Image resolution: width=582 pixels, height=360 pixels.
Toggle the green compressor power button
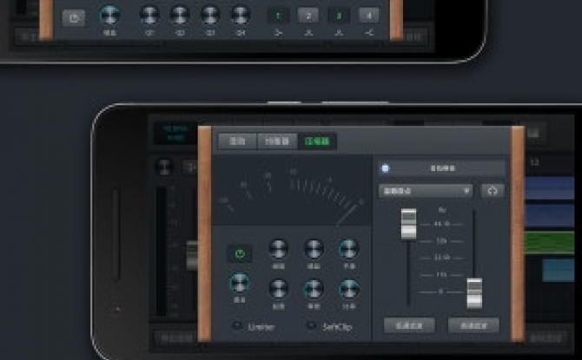coord(240,254)
